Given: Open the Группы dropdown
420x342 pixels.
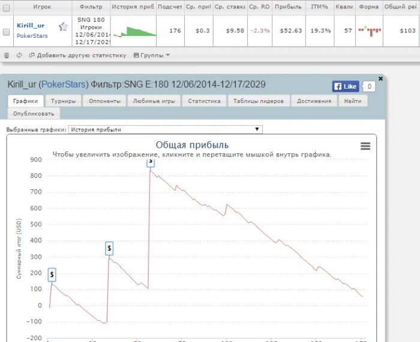Looking at the screenshot, I should click(x=152, y=55).
